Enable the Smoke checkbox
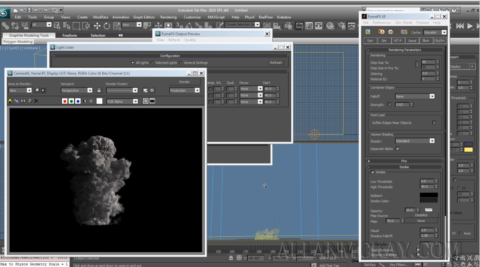The height and width of the screenshot is (267, 480). click(373, 172)
